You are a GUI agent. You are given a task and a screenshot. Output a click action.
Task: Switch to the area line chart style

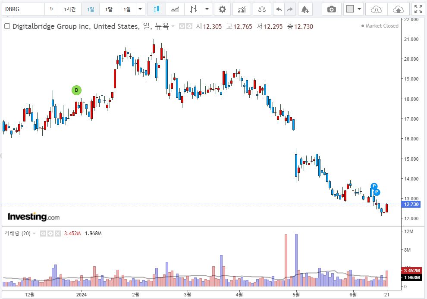coord(175,9)
